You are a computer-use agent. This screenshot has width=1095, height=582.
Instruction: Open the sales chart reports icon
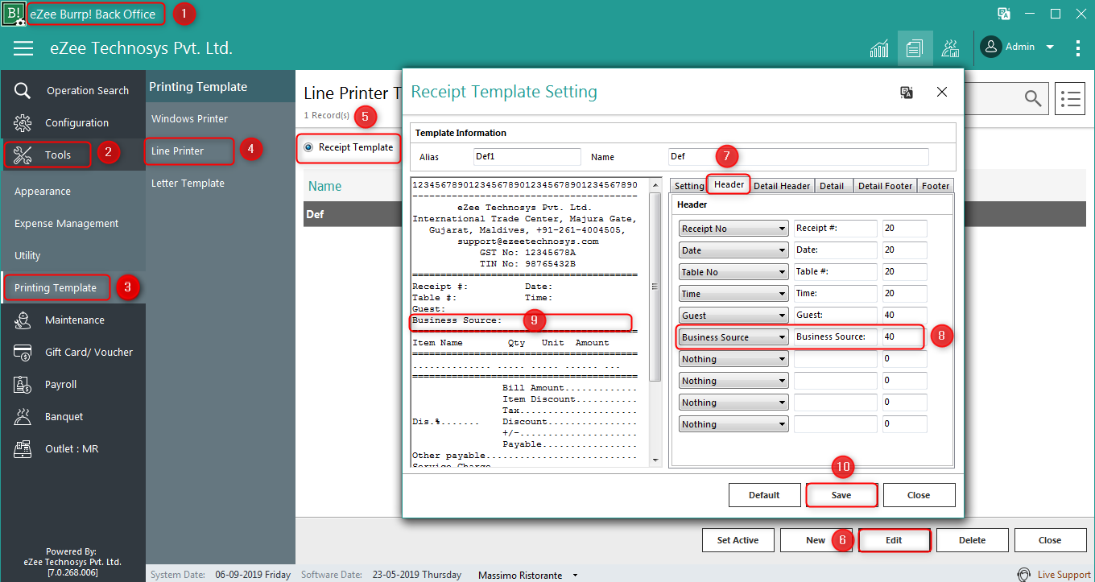point(879,48)
